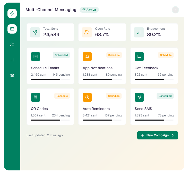Click Schedule badge on Get Feedback card
The image size is (188, 173).
[x=166, y=55]
